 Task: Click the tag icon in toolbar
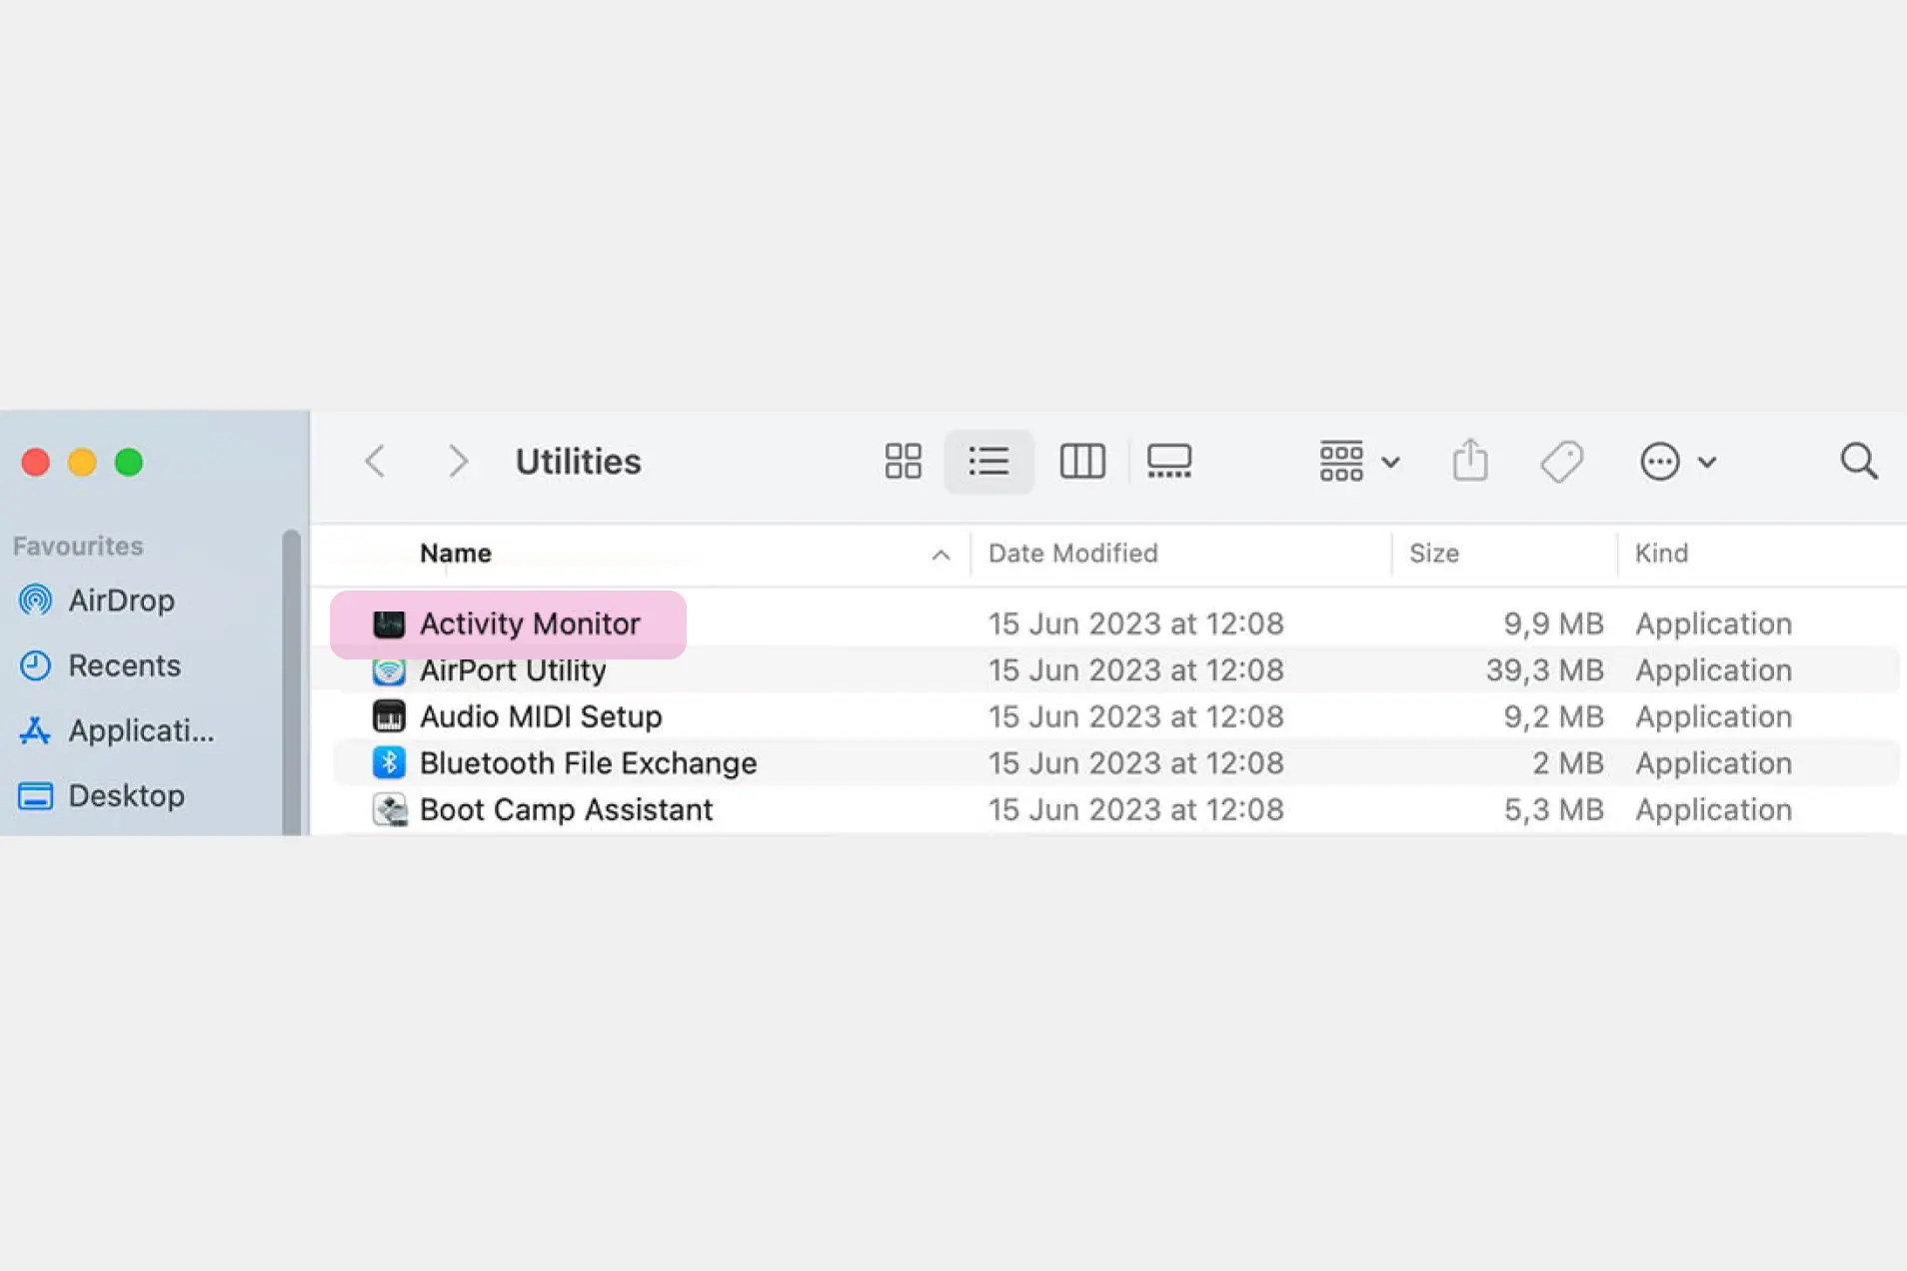(1561, 462)
